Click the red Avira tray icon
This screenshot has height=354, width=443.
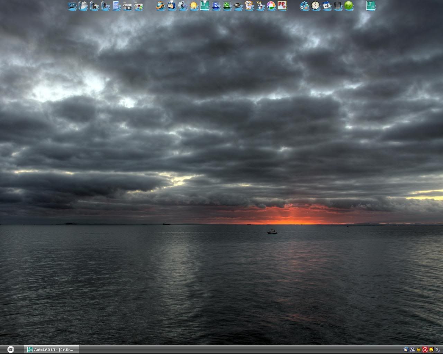[x=425, y=350]
